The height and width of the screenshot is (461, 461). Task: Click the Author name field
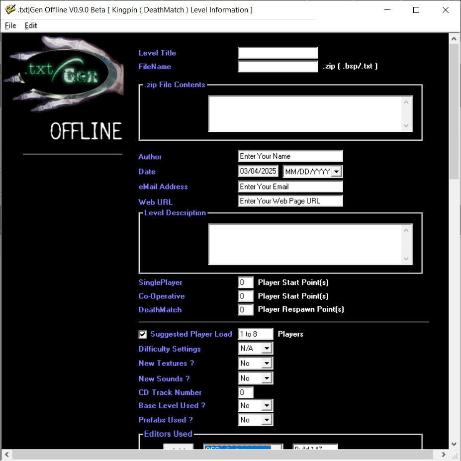pyautogui.click(x=290, y=156)
